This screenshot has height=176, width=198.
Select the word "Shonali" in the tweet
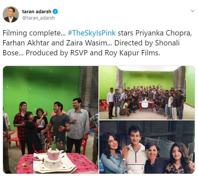[167, 43]
